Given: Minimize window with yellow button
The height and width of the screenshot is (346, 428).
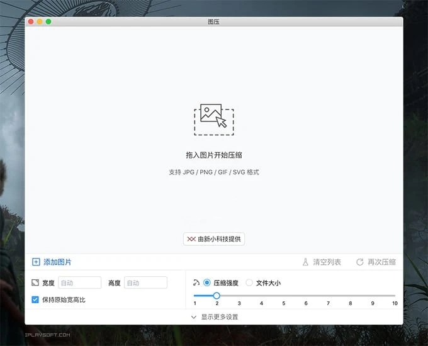Looking at the screenshot, I should click(40, 21).
